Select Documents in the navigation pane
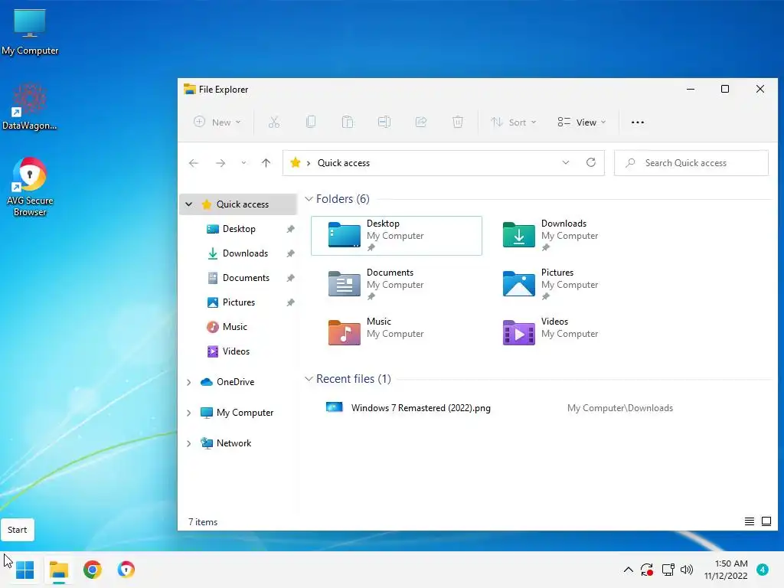The width and height of the screenshot is (784, 588). tap(246, 278)
